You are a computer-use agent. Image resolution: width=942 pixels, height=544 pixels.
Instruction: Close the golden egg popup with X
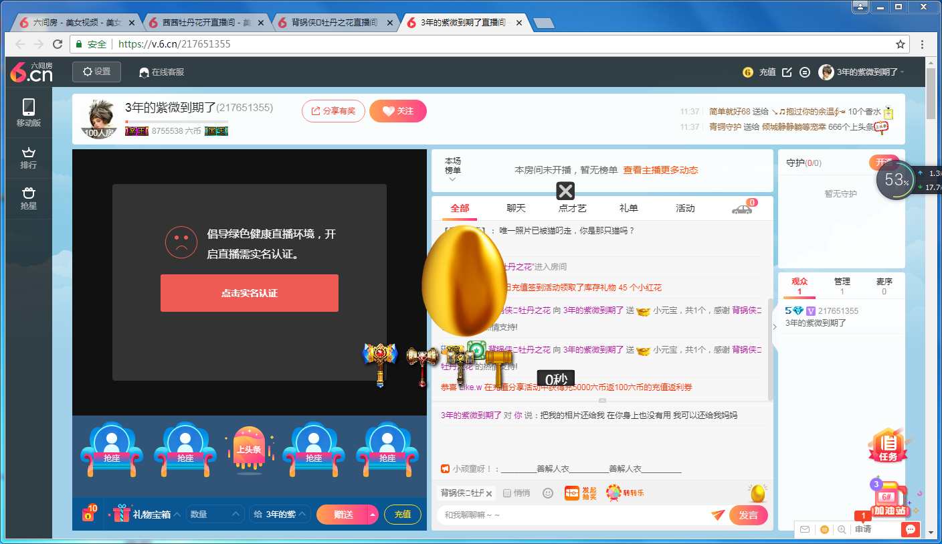[x=565, y=191]
